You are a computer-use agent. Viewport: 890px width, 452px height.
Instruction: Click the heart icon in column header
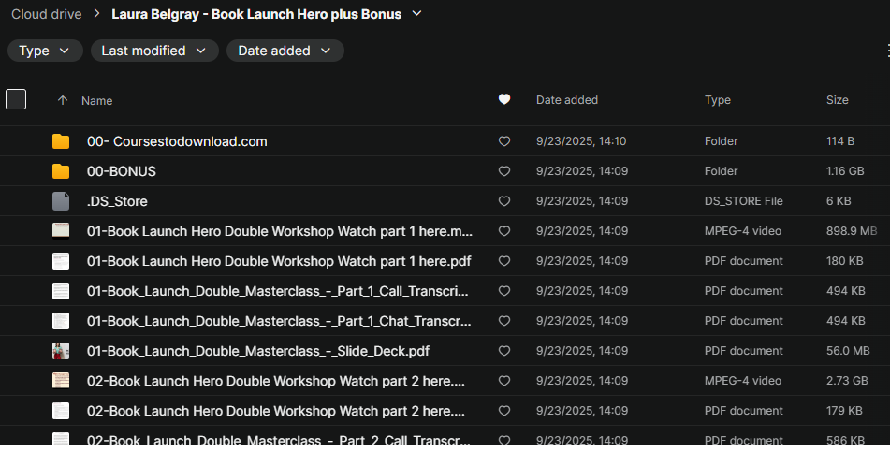point(504,99)
